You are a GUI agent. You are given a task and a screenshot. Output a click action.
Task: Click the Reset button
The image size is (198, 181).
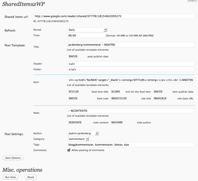click(31, 177)
